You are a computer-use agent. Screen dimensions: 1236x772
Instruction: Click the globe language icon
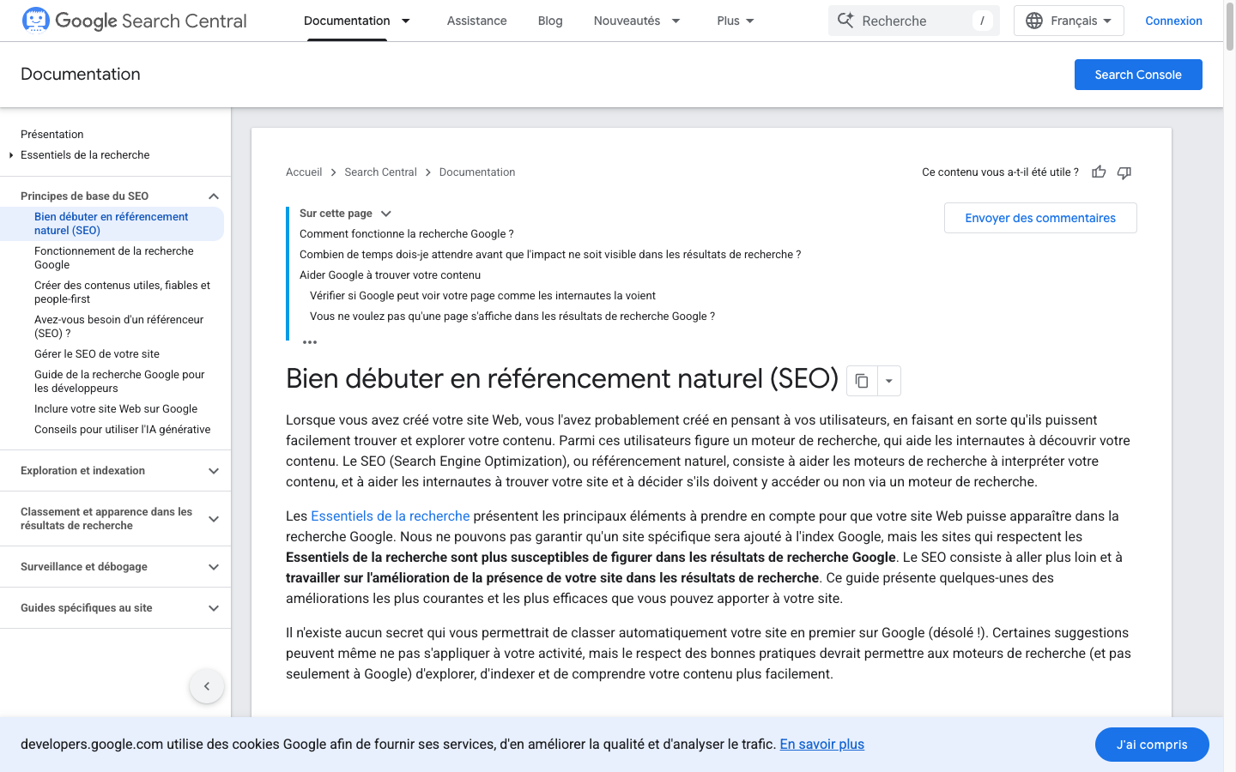tap(1034, 21)
